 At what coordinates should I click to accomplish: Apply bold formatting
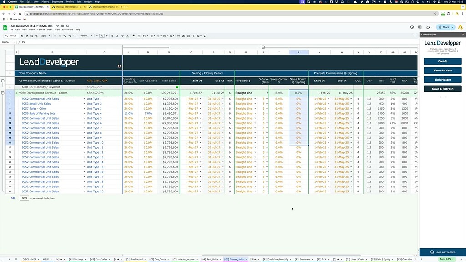pos(112,36)
